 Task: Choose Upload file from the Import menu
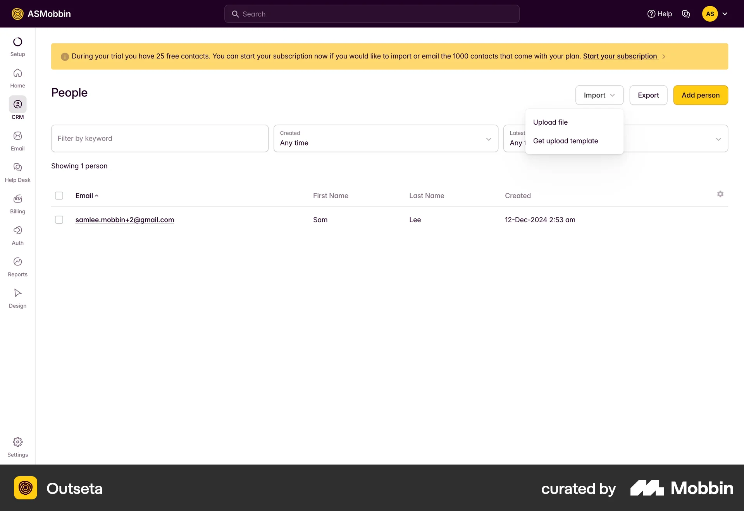click(x=550, y=122)
